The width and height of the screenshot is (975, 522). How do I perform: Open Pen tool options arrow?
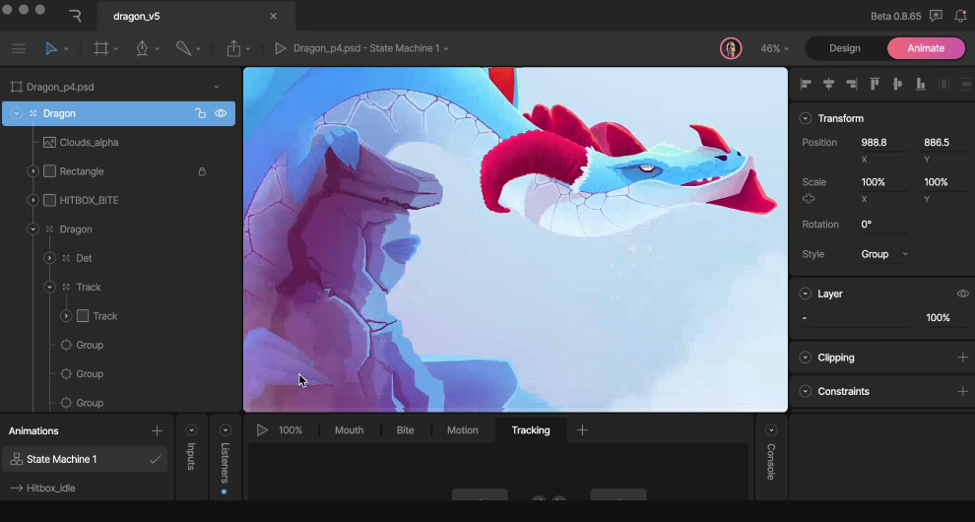click(x=157, y=49)
